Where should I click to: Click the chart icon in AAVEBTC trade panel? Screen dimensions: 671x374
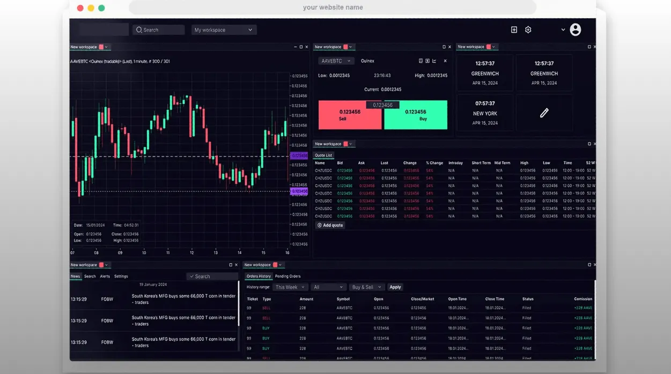click(x=434, y=61)
